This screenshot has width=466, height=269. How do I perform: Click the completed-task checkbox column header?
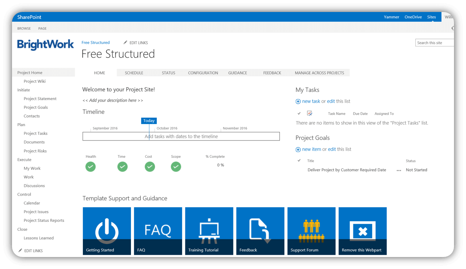[x=310, y=114]
